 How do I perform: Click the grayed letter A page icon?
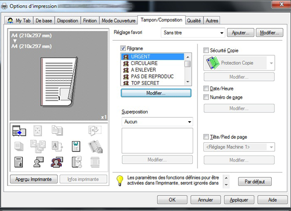pos(57,146)
